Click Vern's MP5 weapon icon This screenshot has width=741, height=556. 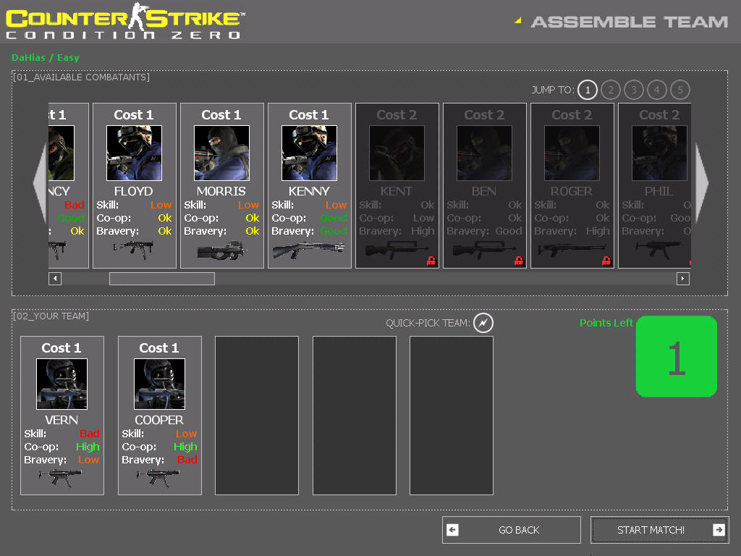(61, 478)
